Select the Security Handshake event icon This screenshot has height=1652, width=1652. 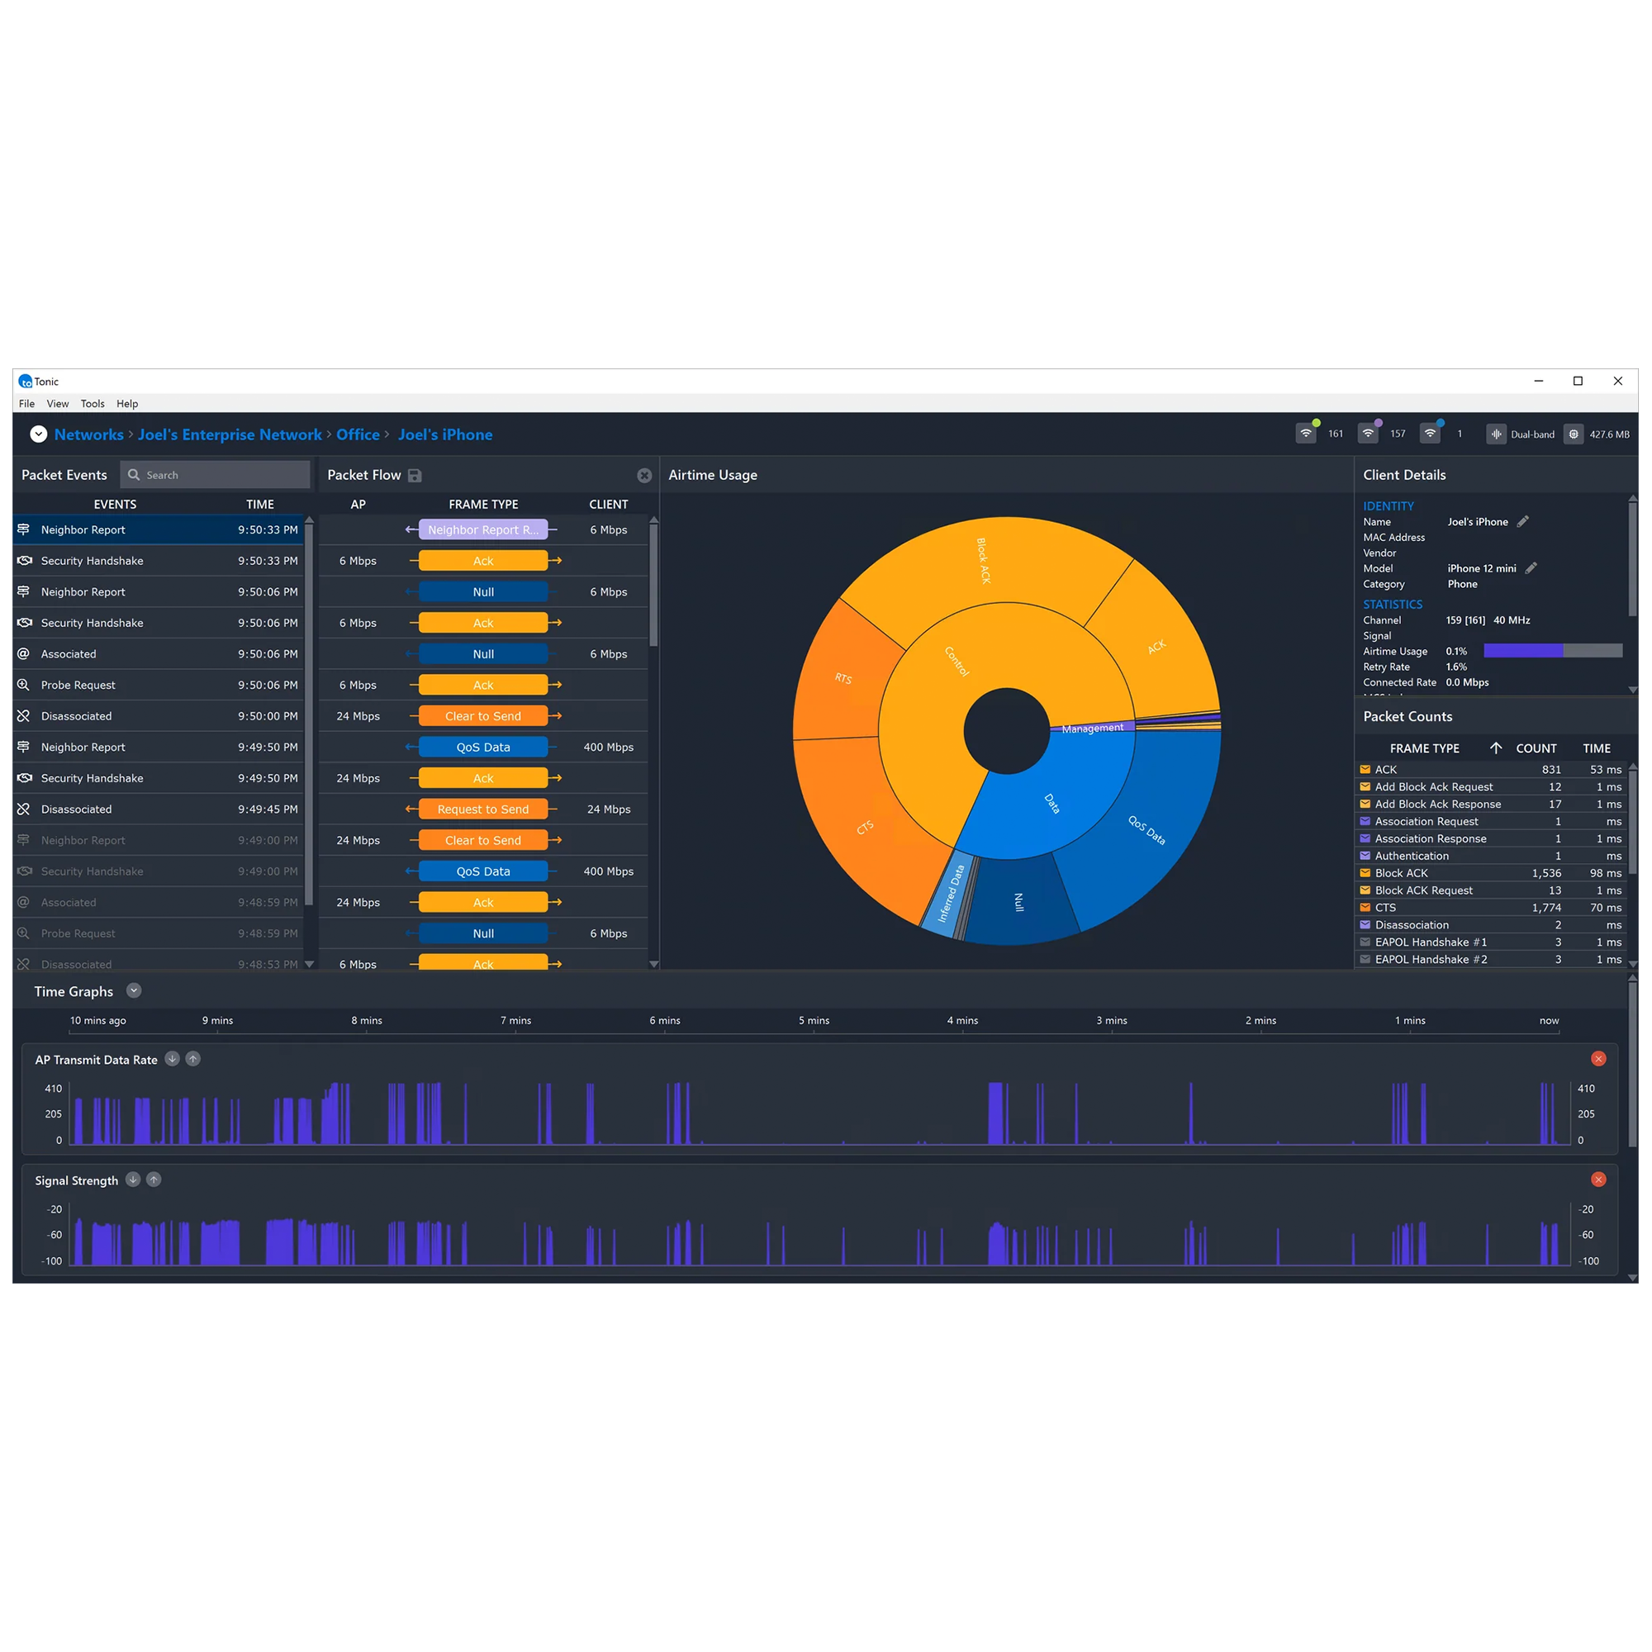(x=25, y=560)
